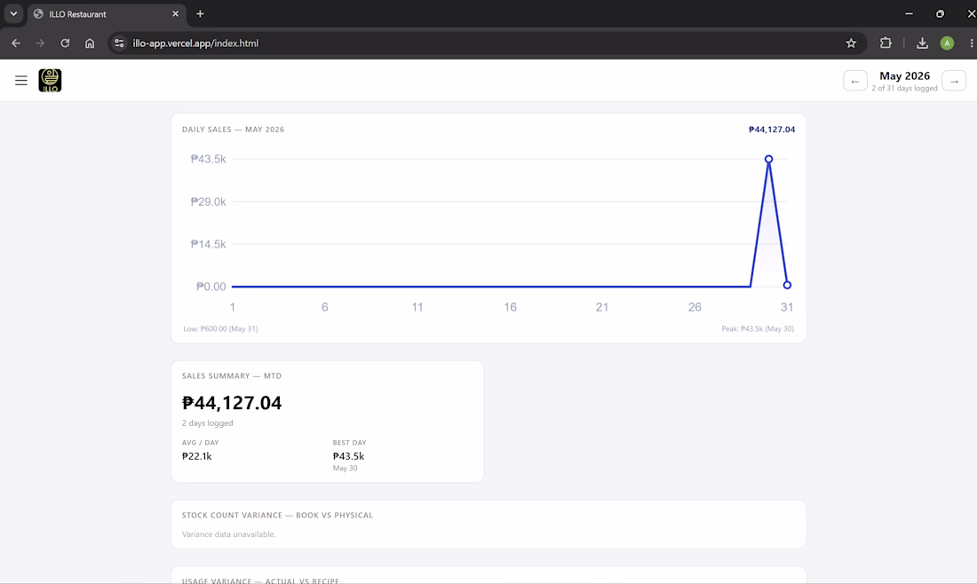Click the ₱44,127.04 chart total label
The width and height of the screenshot is (977, 584).
point(771,130)
